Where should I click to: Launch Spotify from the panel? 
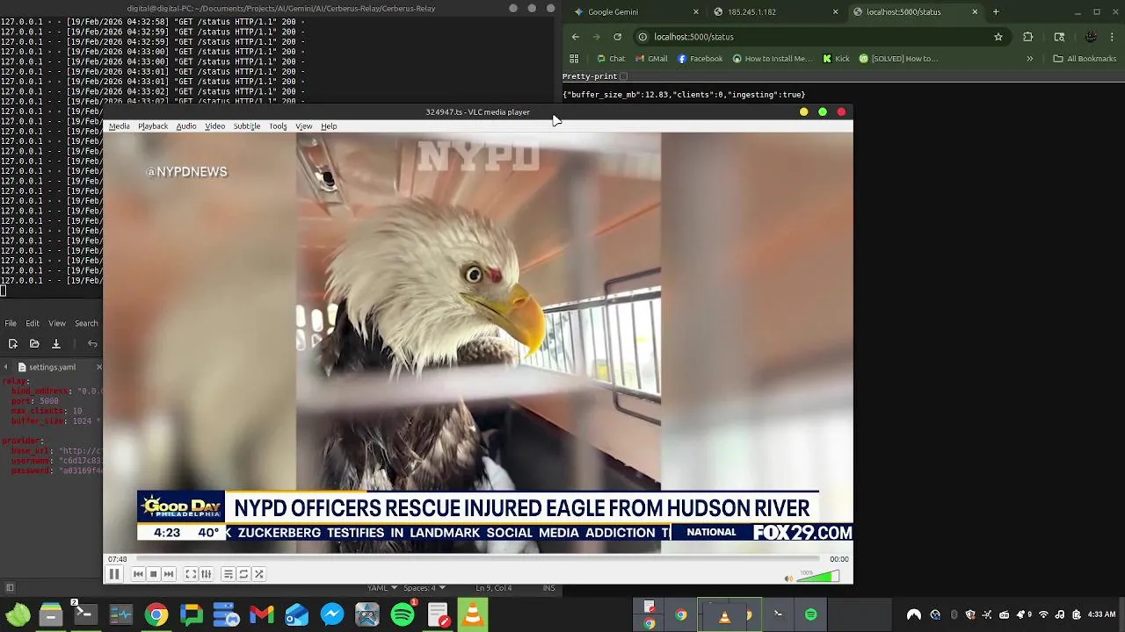click(403, 614)
